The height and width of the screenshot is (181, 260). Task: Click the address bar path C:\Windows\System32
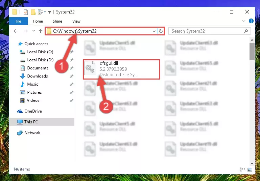coord(75,31)
